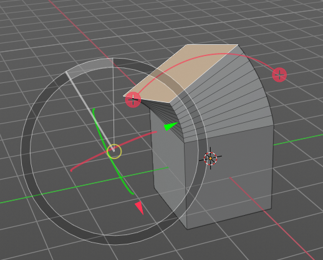
Task: Click the 3D cursor crosshair
Action: point(210,158)
